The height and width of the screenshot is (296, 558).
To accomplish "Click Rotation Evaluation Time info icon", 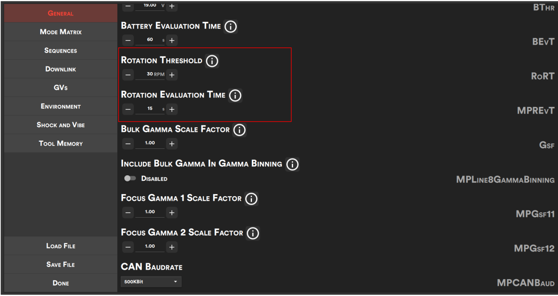I will point(235,96).
